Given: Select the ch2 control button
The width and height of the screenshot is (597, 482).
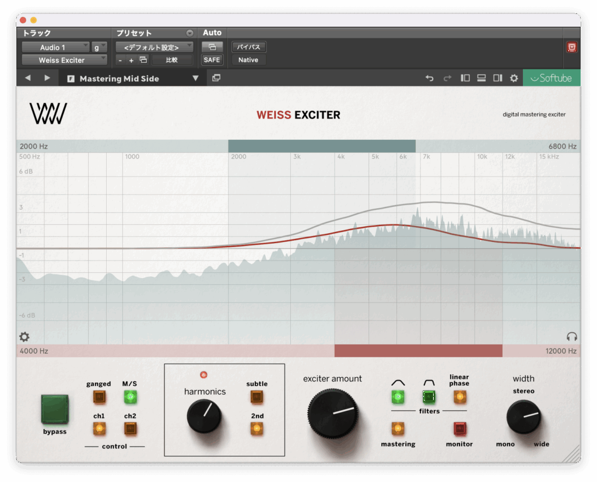Looking at the screenshot, I should click(130, 429).
